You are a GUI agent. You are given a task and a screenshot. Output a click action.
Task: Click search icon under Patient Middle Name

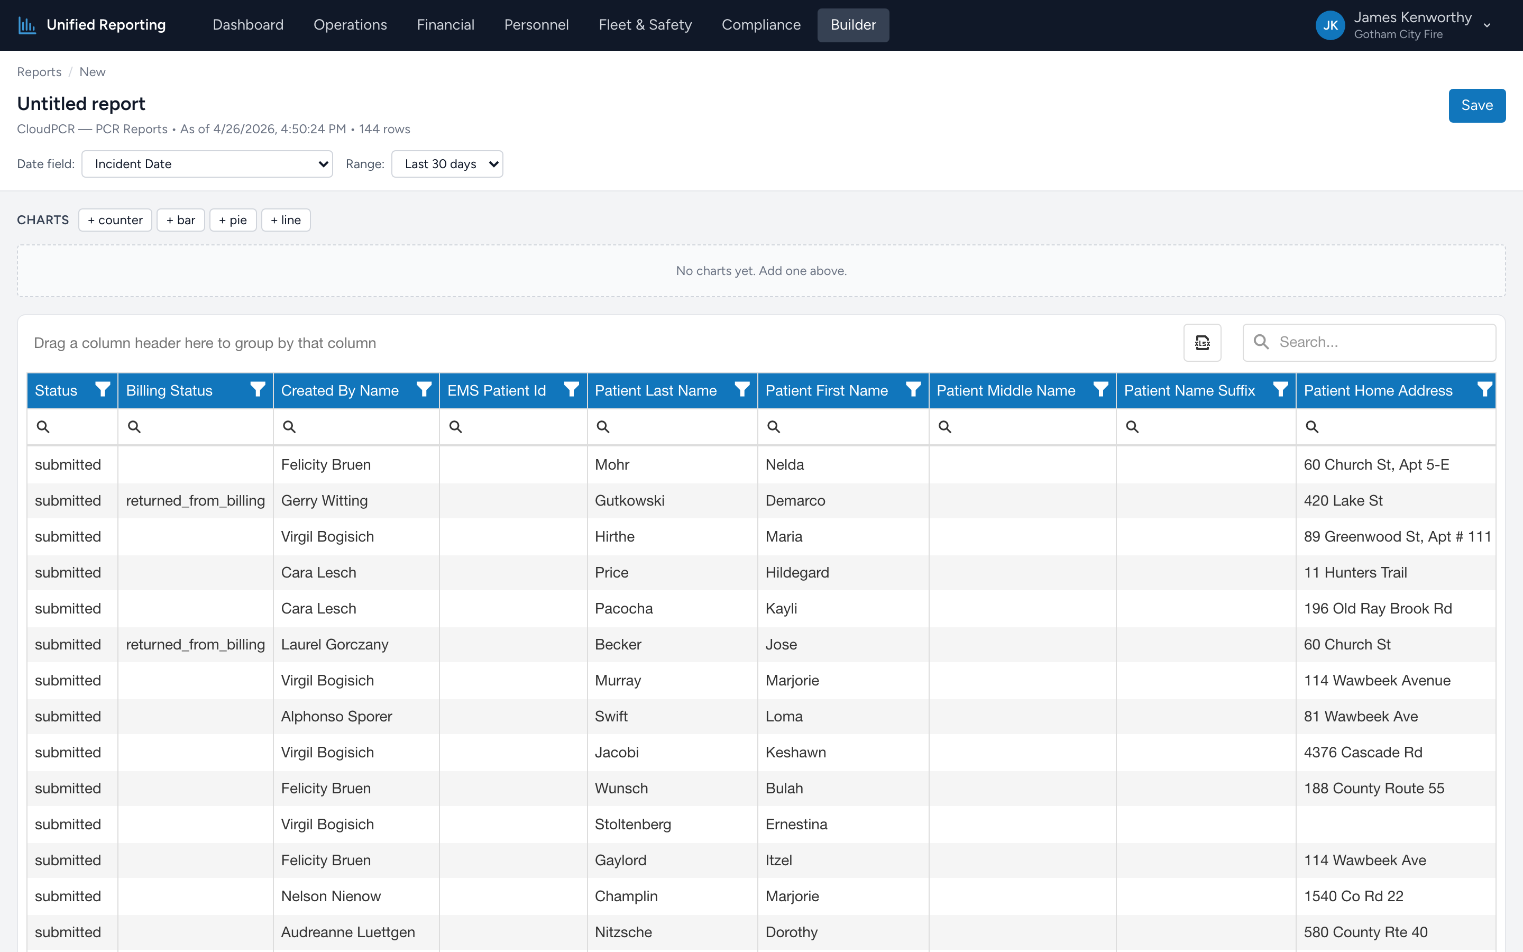click(x=944, y=427)
